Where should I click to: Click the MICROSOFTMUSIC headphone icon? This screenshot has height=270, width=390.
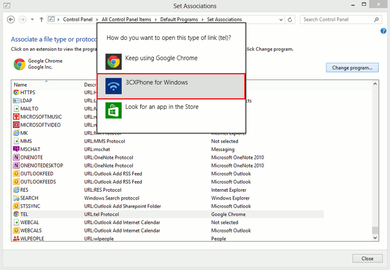click(16, 117)
